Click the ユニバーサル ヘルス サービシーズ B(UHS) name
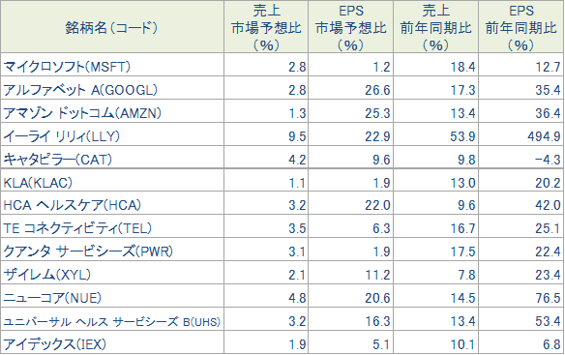Image resolution: width=565 pixels, height=355 pixels. [111, 321]
